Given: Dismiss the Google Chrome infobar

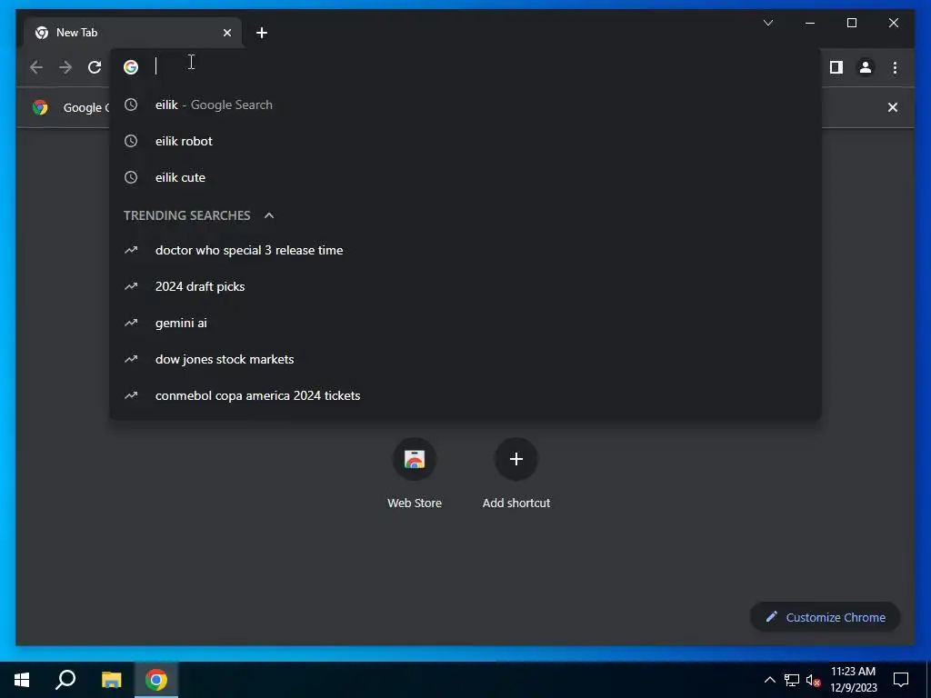Looking at the screenshot, I should point(893,107).
